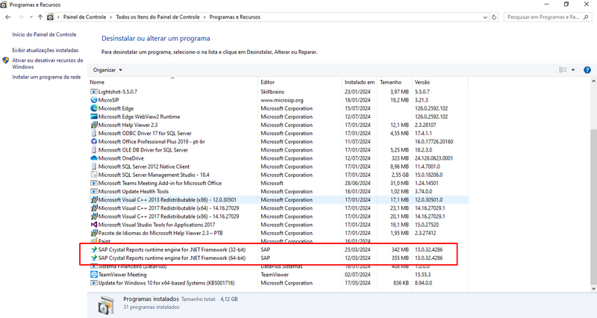Open the Organizar dropdown menu
This screenshot has height=318, width=597.
(107, 70)
